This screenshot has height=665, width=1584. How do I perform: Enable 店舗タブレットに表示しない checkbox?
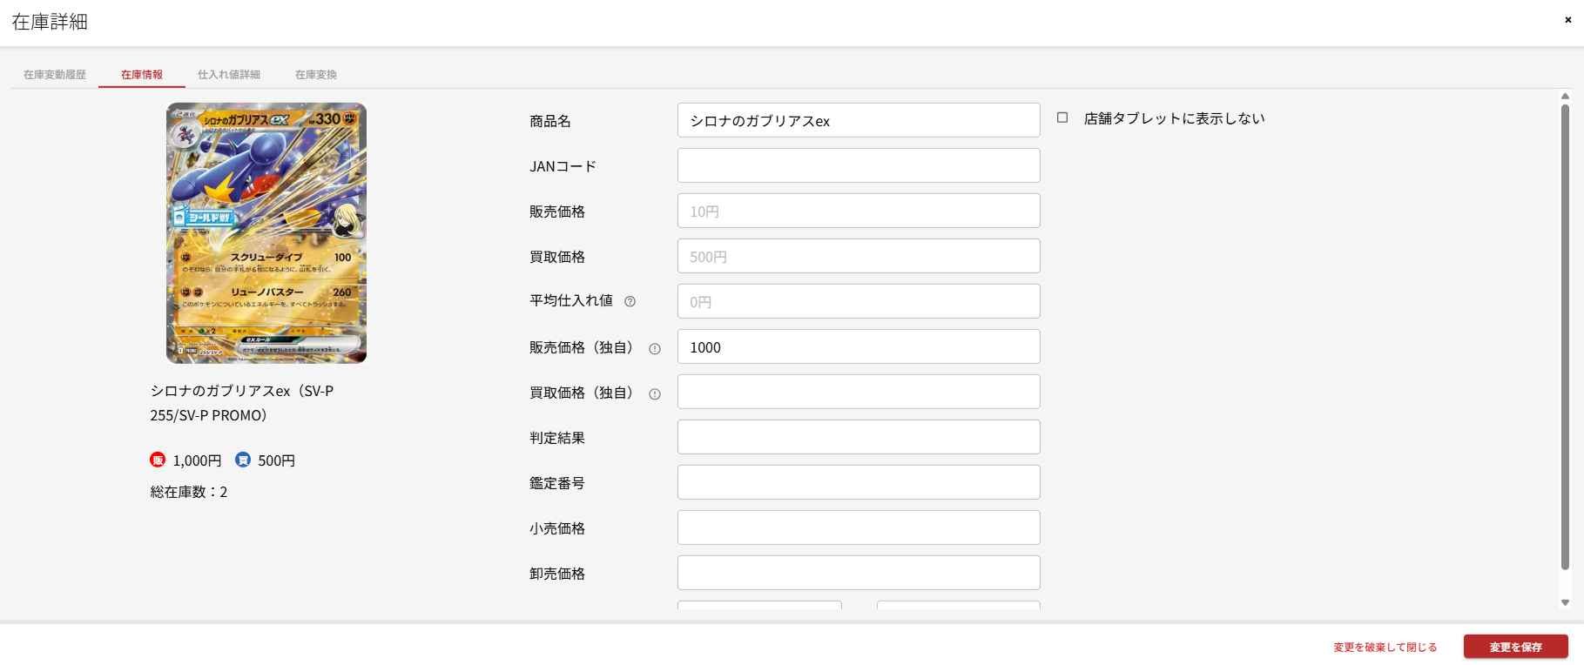(1062, 118)
